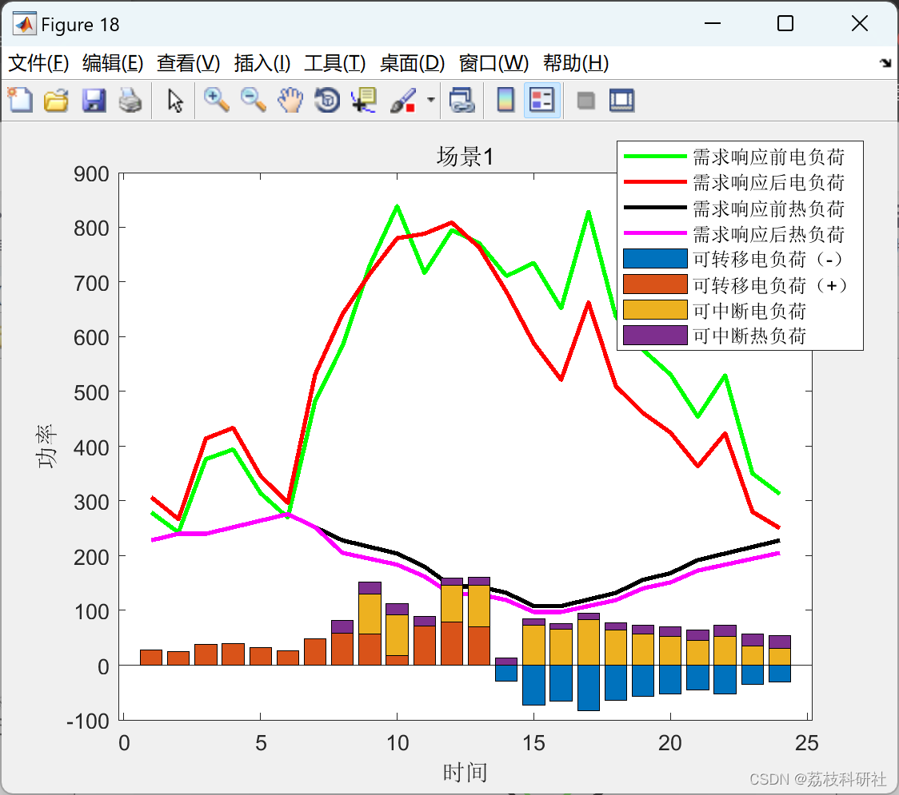Activate the Rotate 3D tool
899x795 pixels.
(327, 100)
